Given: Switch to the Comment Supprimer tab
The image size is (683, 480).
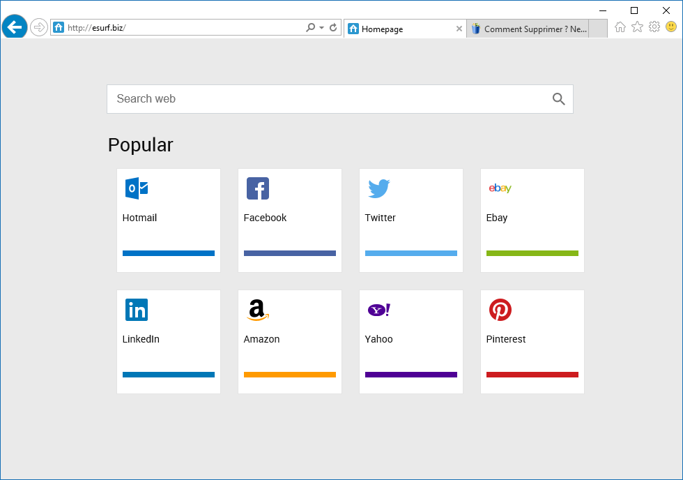Looking at the screenshot, I should pos(528,29).
